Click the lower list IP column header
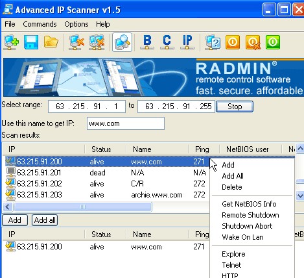The image size is (304, 278). point(43,234)
